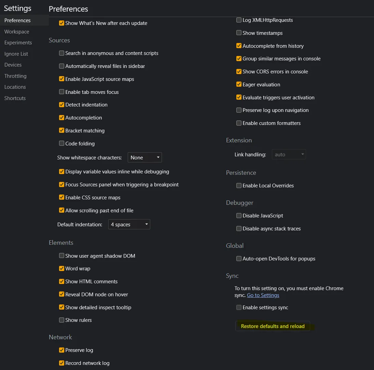Uncheck Preserve log under Network
The height and width of the screenshot is (370, 374).
[61, 350]
